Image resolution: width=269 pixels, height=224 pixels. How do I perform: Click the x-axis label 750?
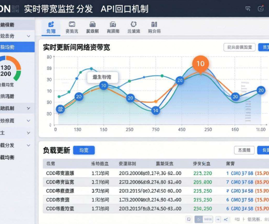click(x=156, y=129)
